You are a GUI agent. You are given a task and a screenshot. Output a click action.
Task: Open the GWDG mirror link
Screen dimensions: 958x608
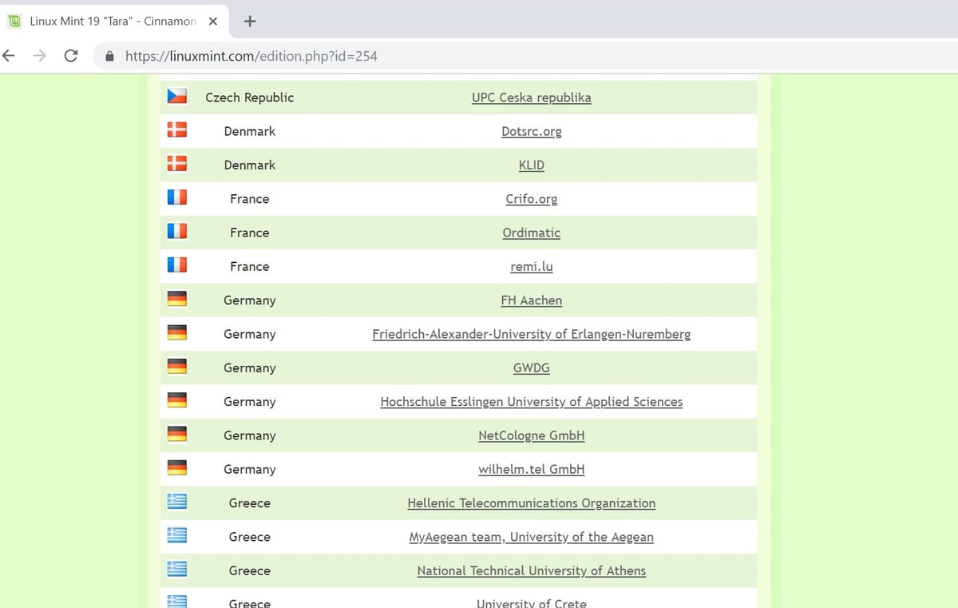[532, 368]
